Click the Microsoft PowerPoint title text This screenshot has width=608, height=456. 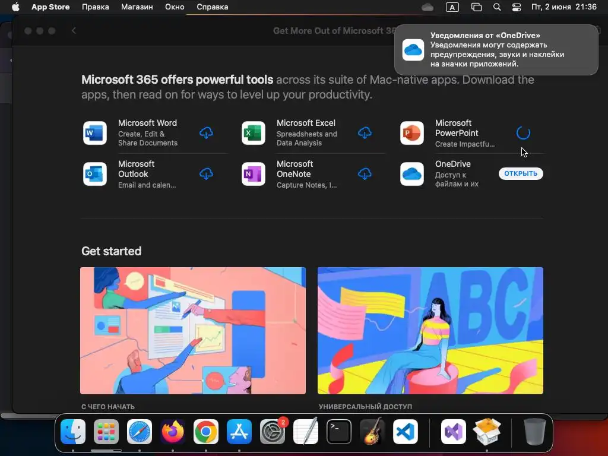click(457, 128)
